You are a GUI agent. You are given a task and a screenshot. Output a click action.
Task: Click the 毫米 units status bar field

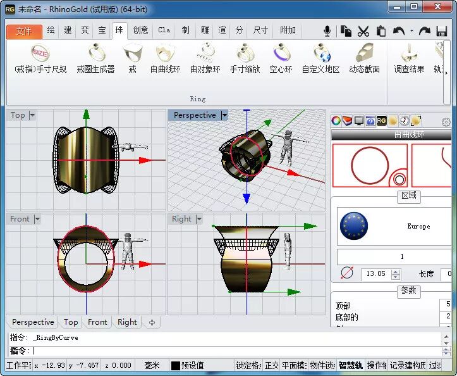[x=152, y=365]
